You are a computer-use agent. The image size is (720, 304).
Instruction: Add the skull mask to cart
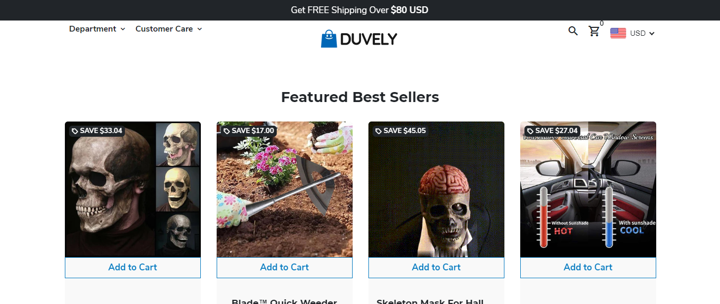(x=133, y=267)
